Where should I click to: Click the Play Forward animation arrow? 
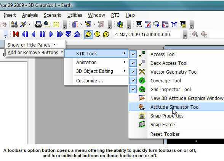tap(51, 34)
